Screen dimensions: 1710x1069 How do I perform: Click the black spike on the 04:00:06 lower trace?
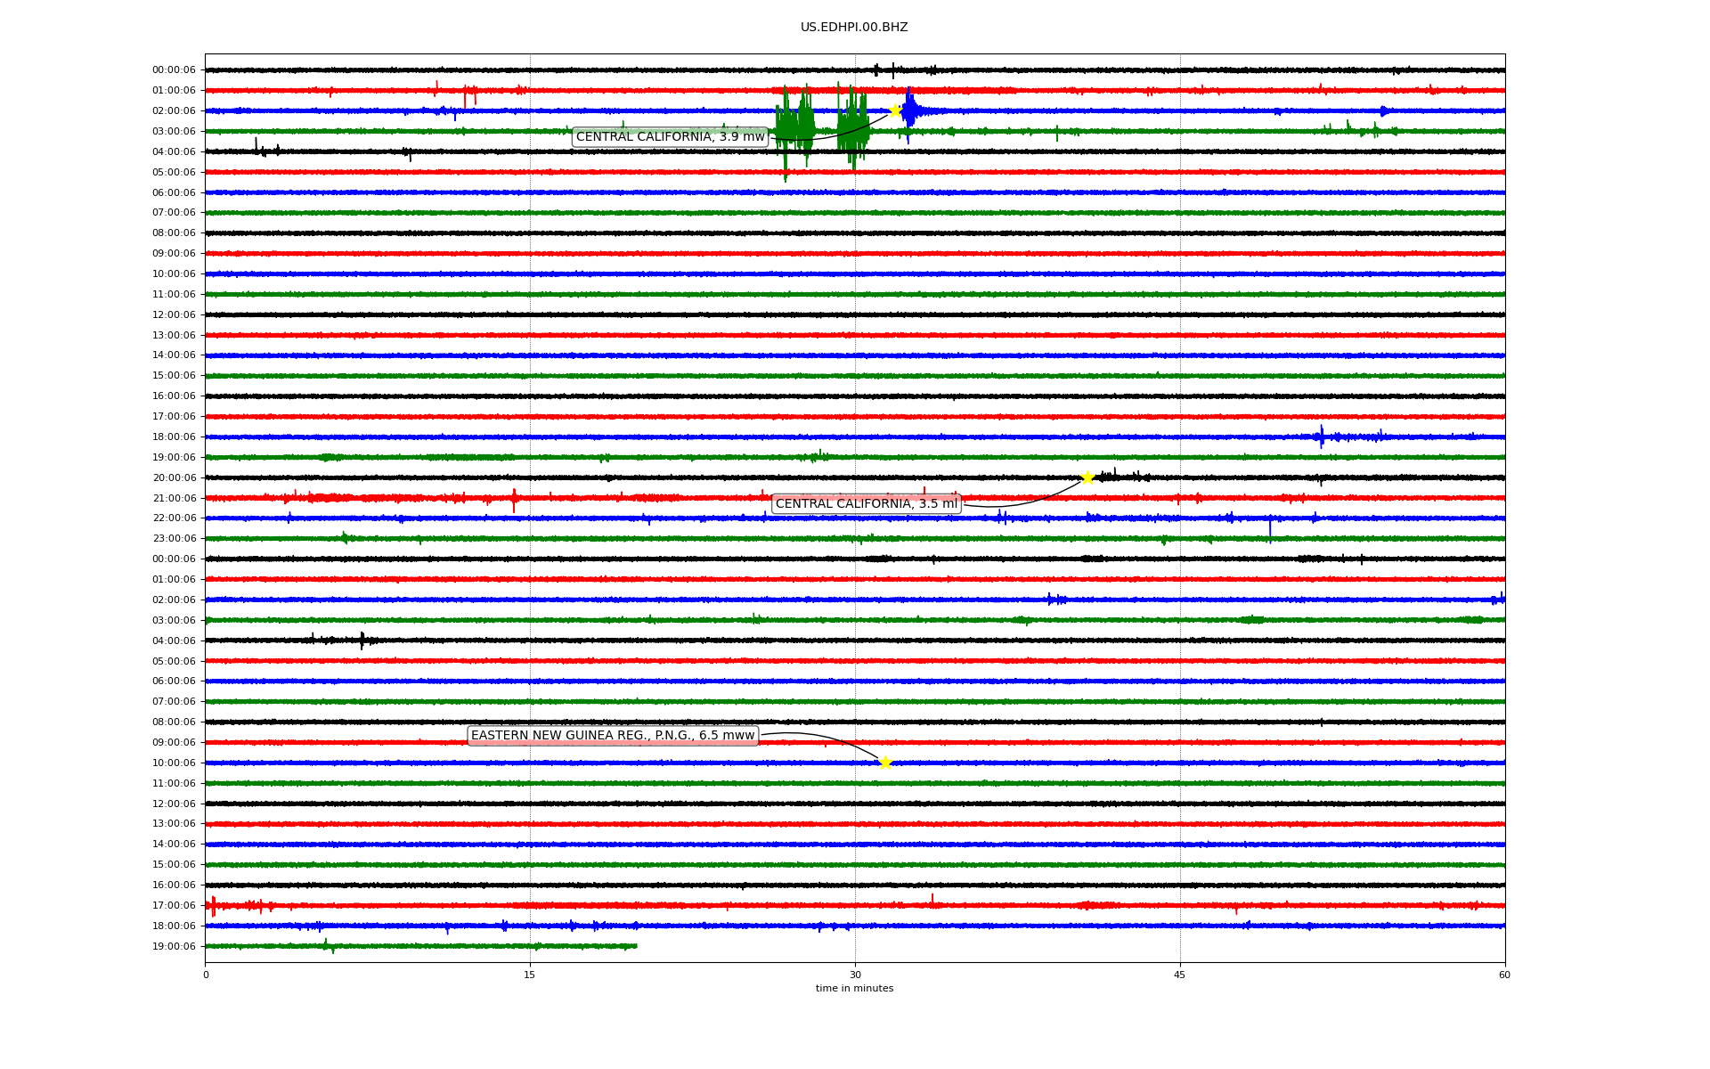point(362,639)
